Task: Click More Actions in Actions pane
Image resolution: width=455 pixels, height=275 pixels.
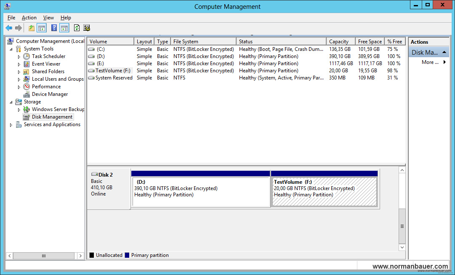Action: (429, 62)
